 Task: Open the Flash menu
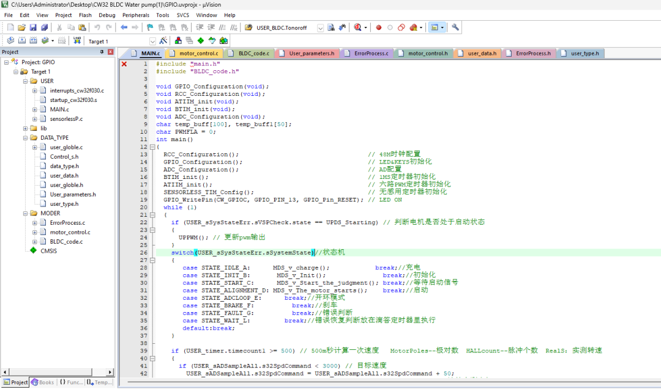pyautogui.click(x=85, y=15)
